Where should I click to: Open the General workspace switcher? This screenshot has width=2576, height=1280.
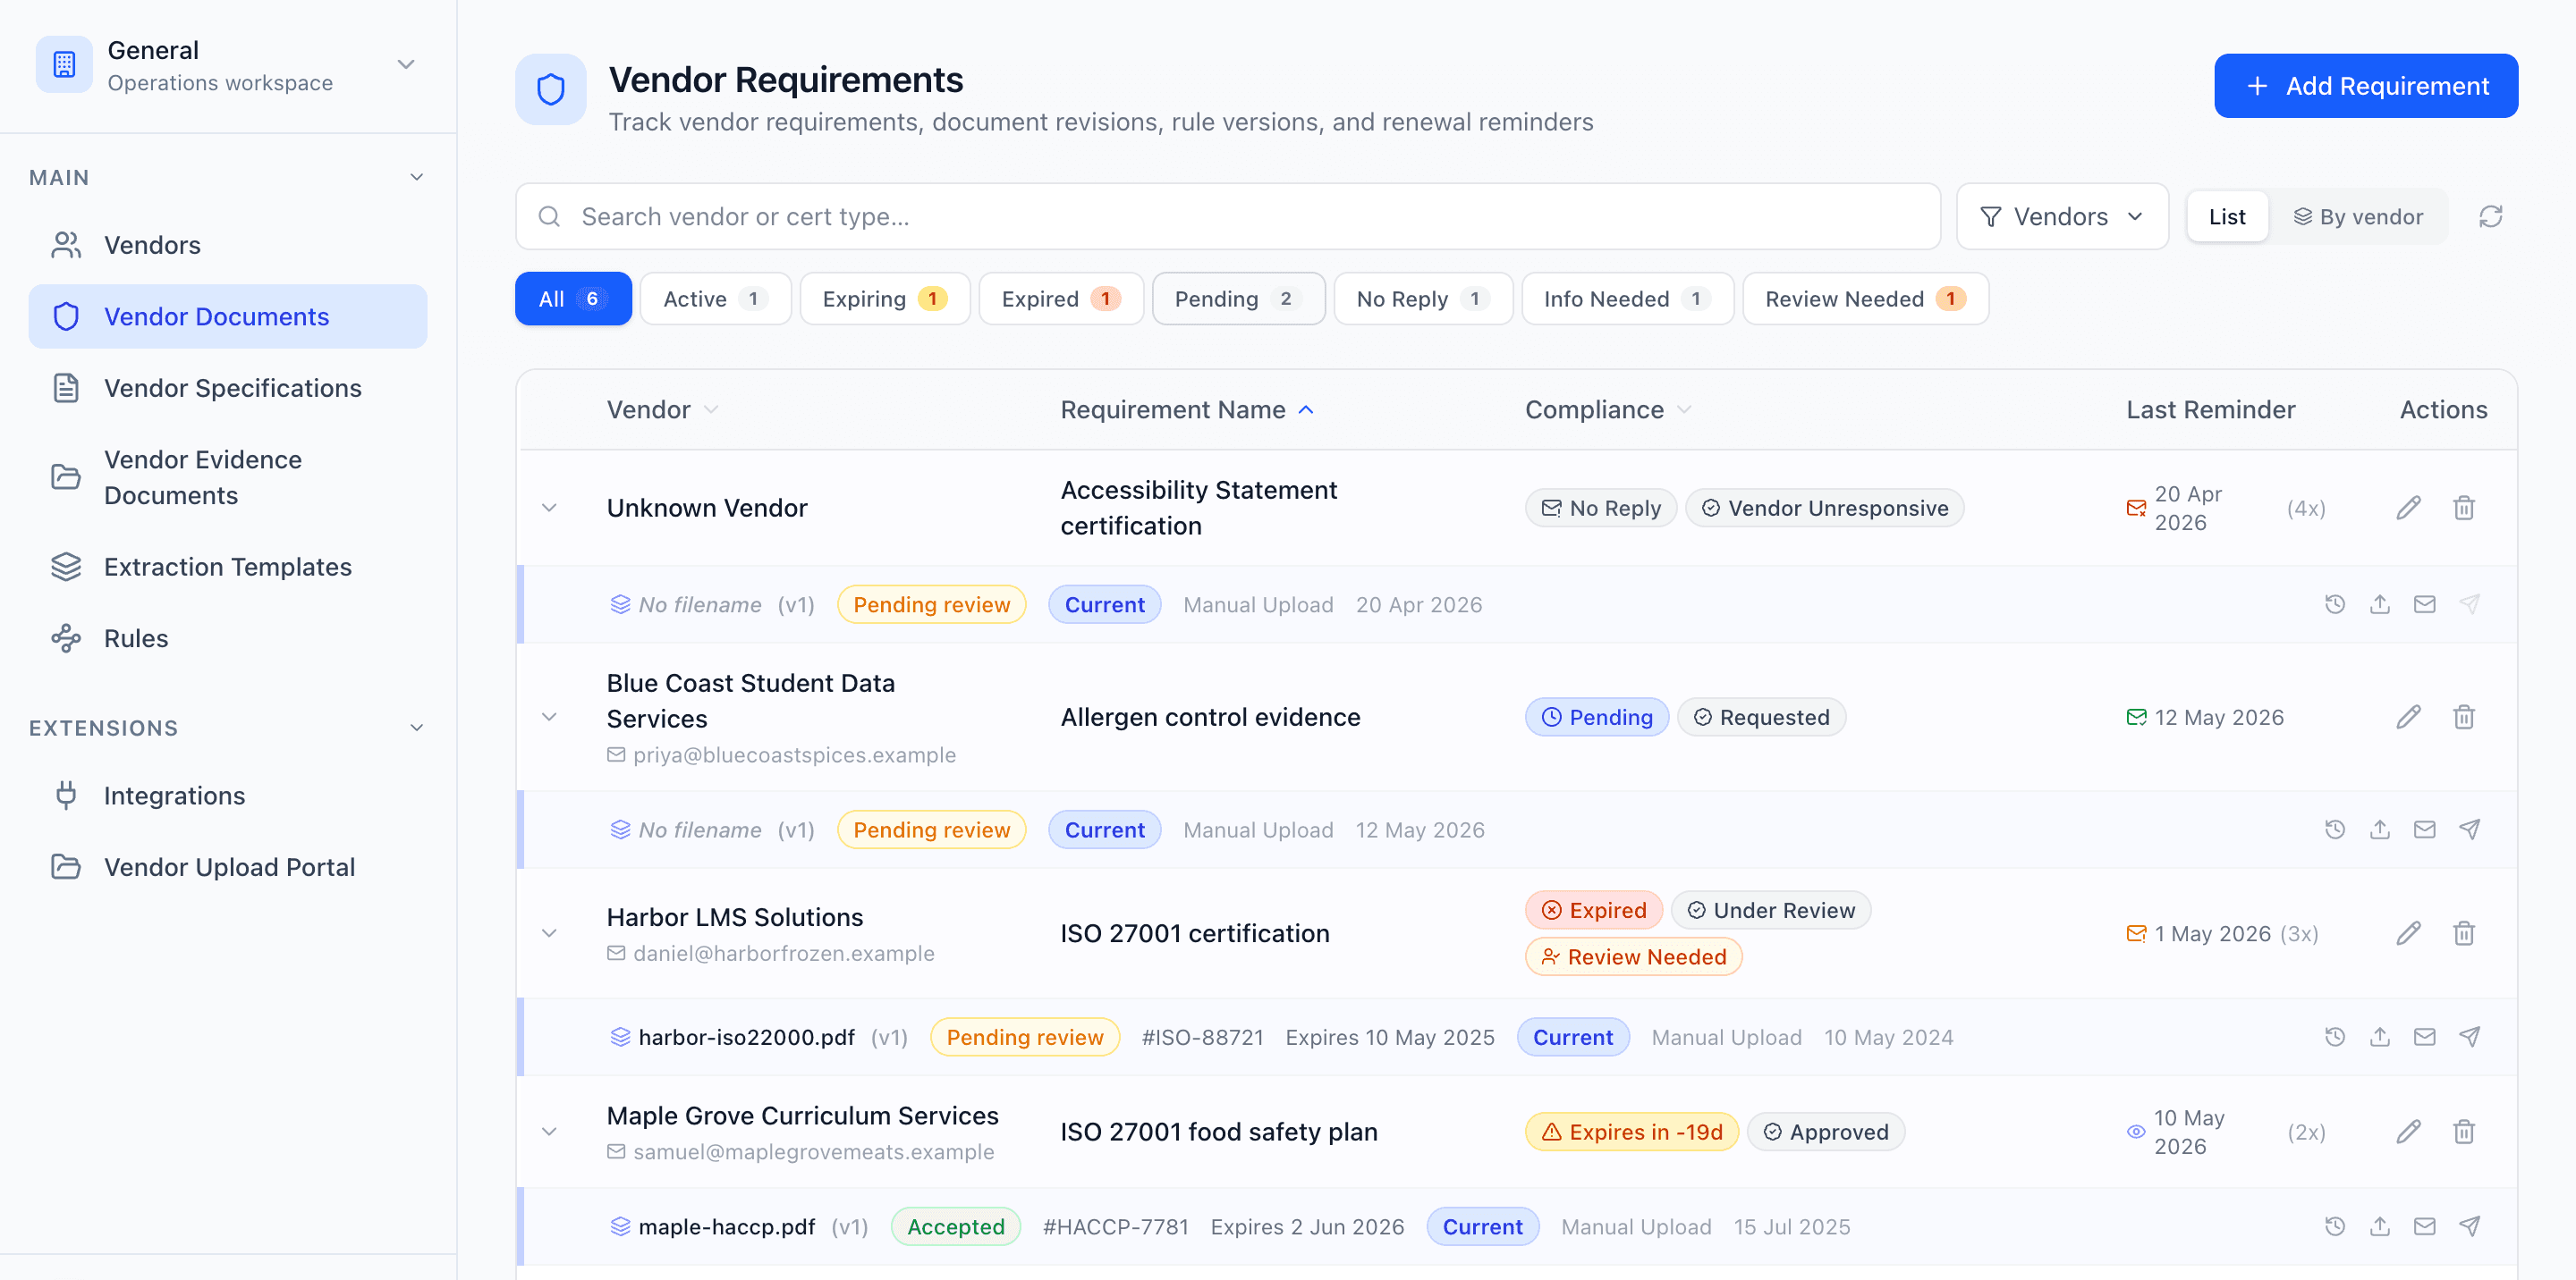(x=228, y=66)
